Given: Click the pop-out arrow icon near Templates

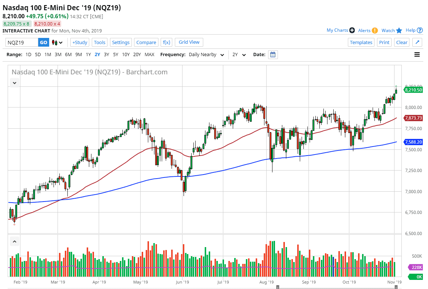Looking at the screenshot, I should (x=417, y=42).
